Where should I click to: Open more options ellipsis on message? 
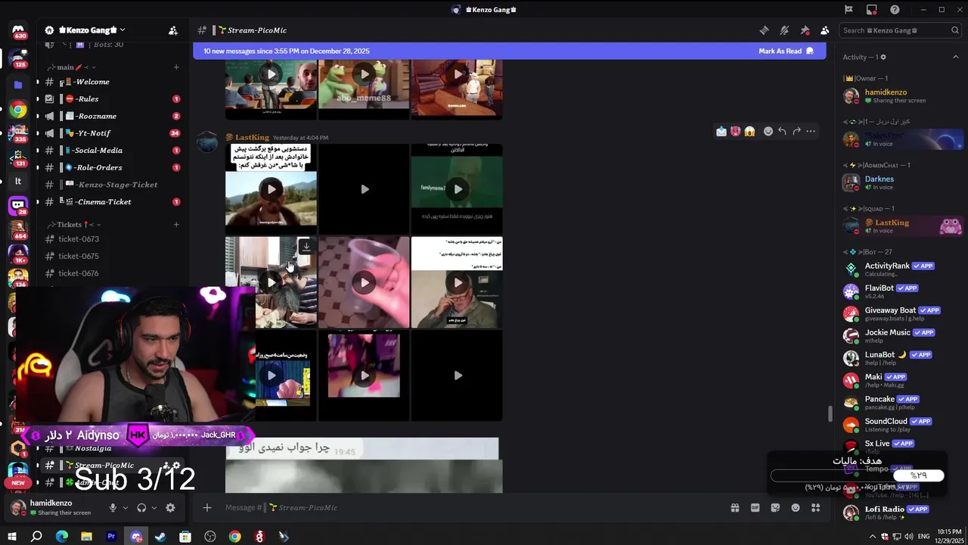[811, 131]
